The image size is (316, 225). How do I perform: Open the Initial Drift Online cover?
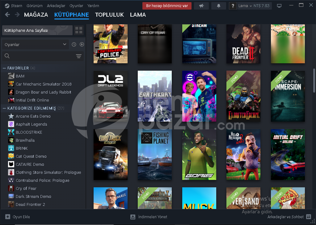pos(288,155)
